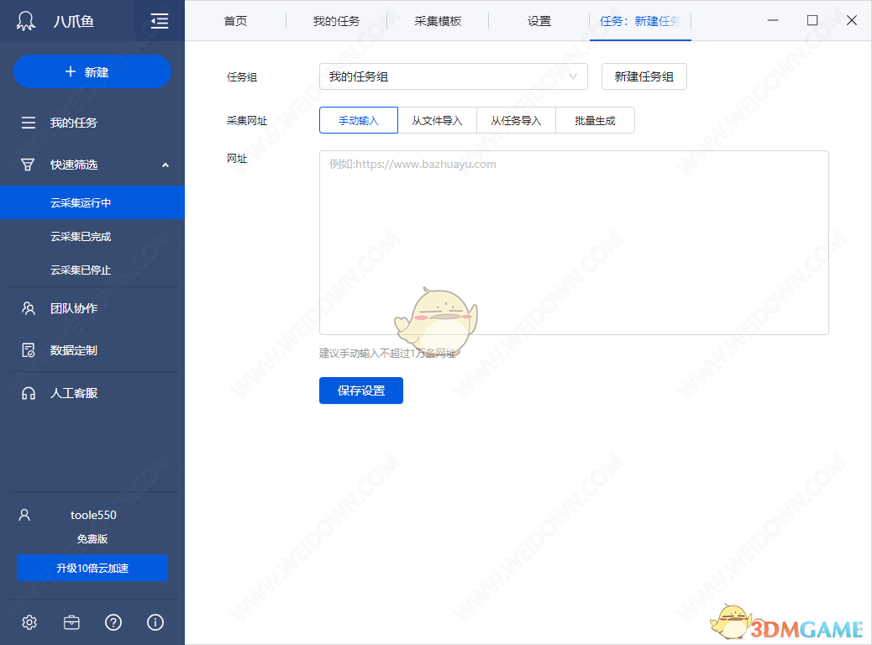Image resolution: width=872 pixels, height=645 pixels.
Task: Switch to 从文件导入 option
Action: [x=437, y=120]
